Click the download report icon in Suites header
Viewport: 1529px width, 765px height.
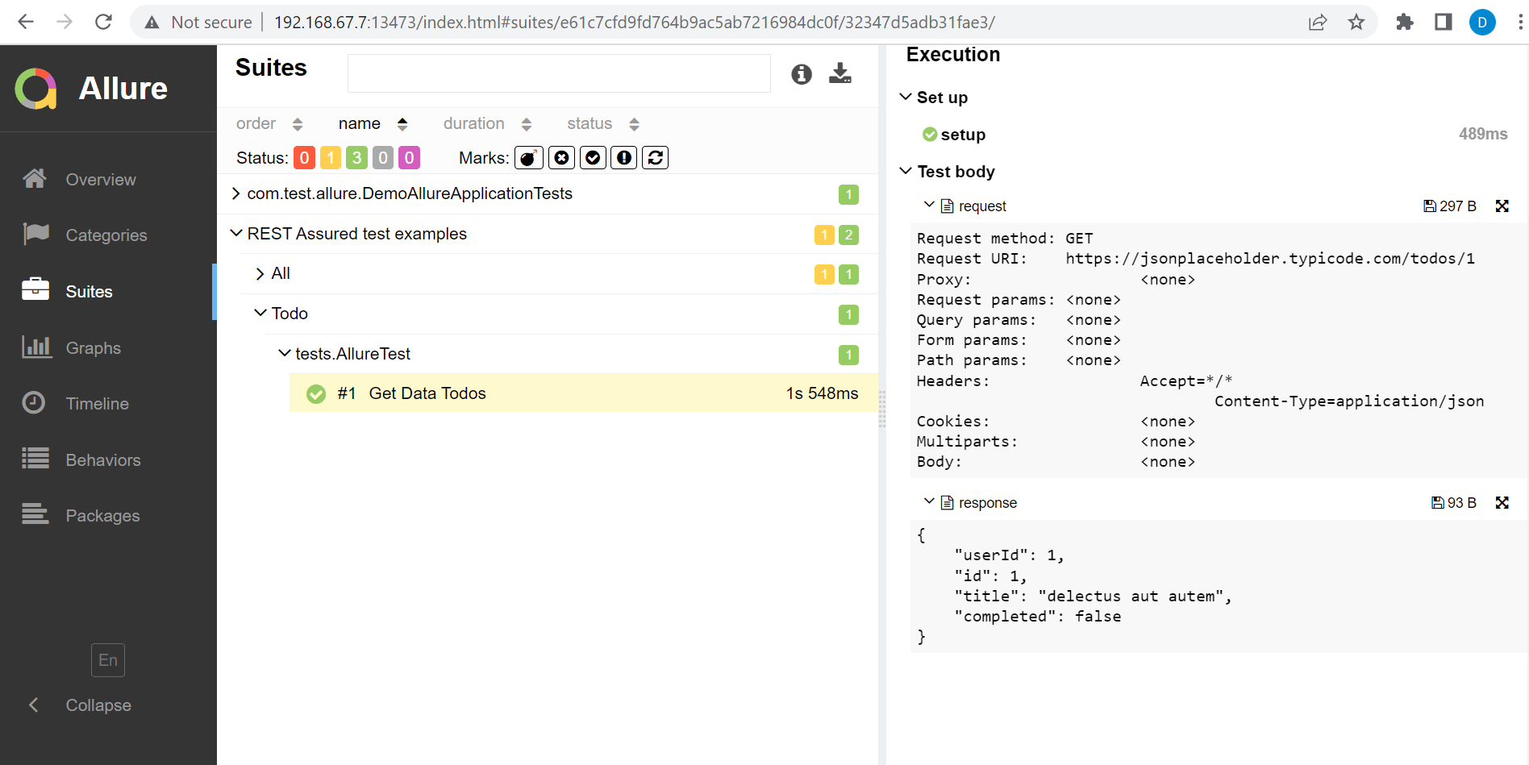click(839, 73)
